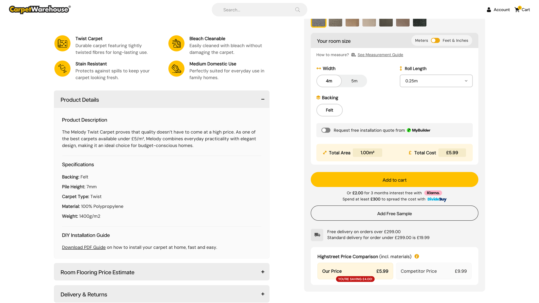Select the black carpet colour swatch
This screenshot has height=303, width=539.
[x=420, y=23]
